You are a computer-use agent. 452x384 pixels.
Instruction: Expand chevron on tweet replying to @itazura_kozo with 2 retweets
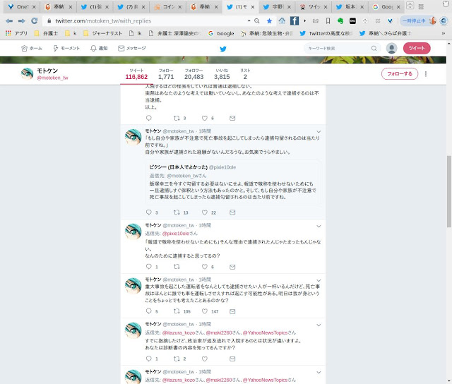coord(319,325)
